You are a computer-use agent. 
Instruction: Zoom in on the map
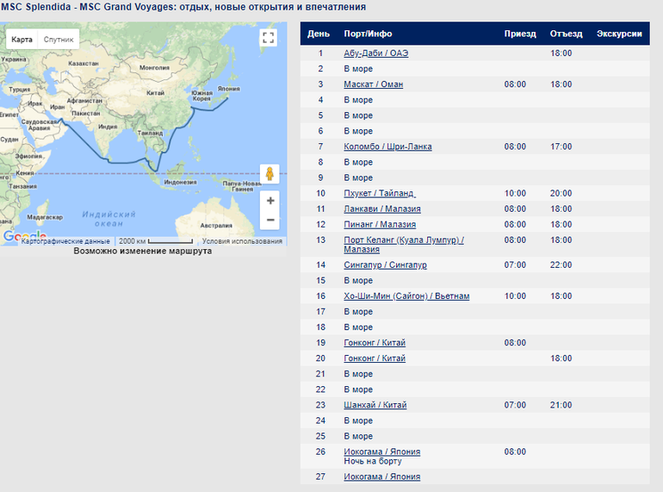[270, 201]
